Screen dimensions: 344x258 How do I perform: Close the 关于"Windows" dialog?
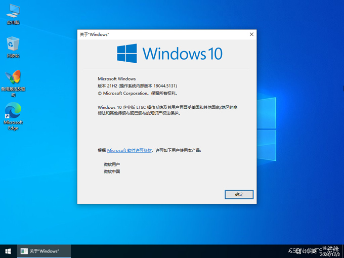click(x=251, y=34)
